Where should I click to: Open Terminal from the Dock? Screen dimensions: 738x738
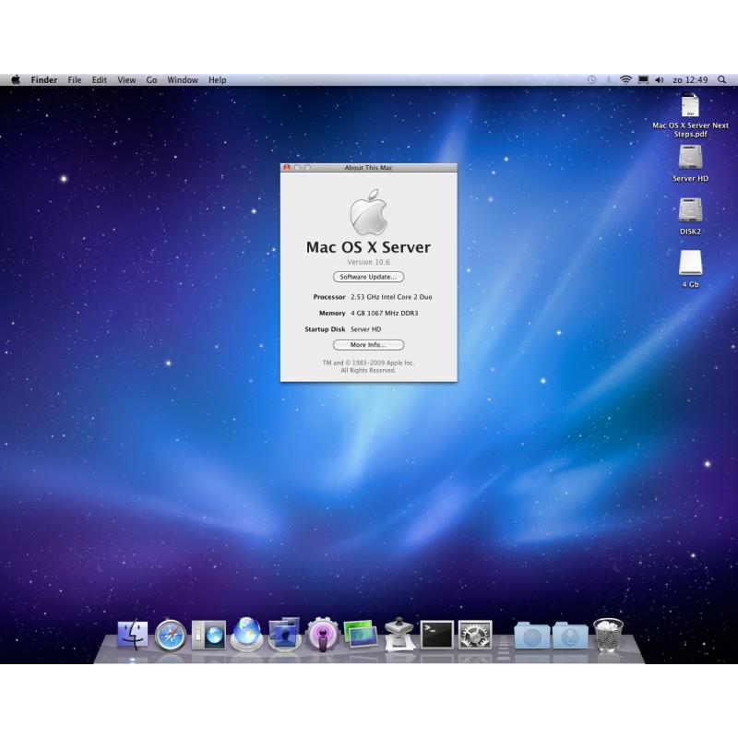click(x=436, y=635)
